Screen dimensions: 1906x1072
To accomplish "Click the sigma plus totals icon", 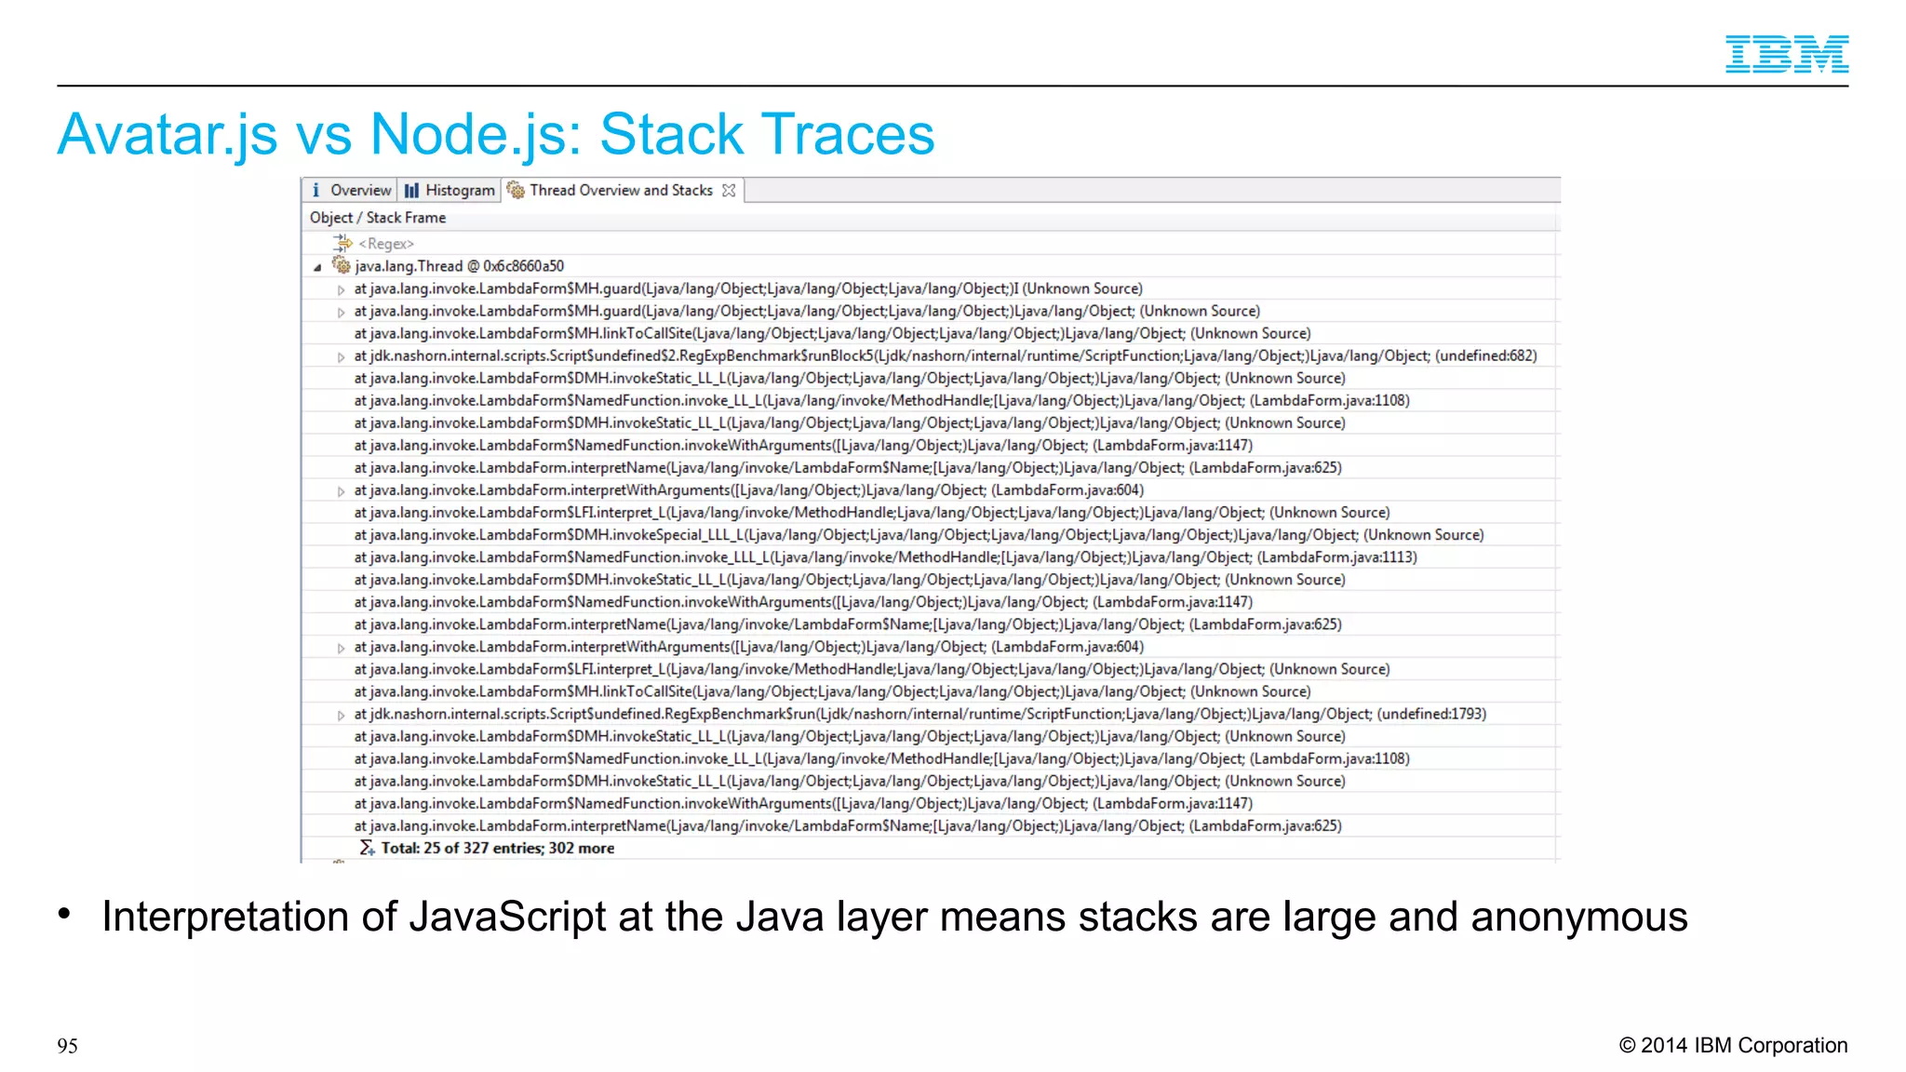I will [367, 848].
